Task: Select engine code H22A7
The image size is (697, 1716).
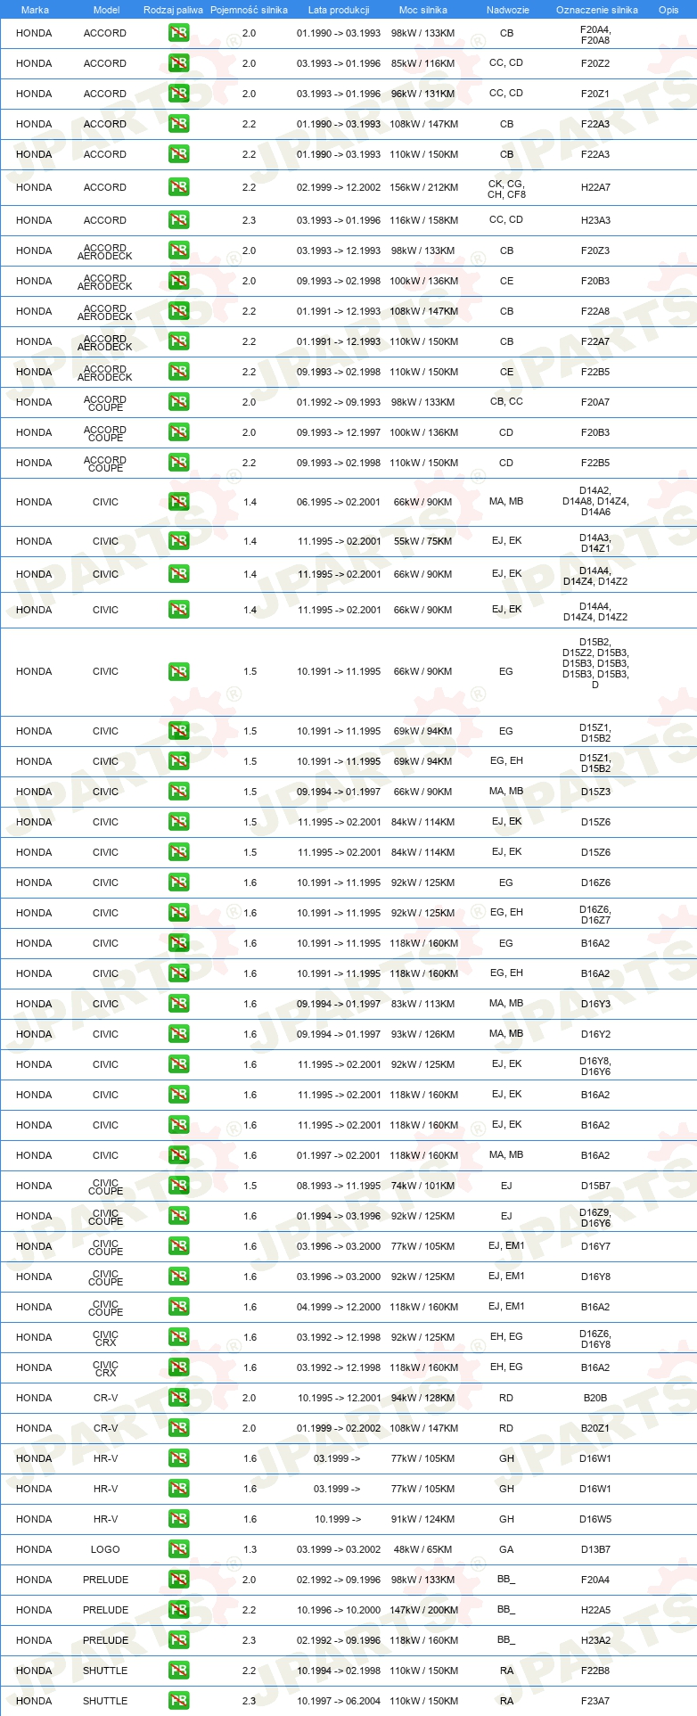Action: point(595,187)
